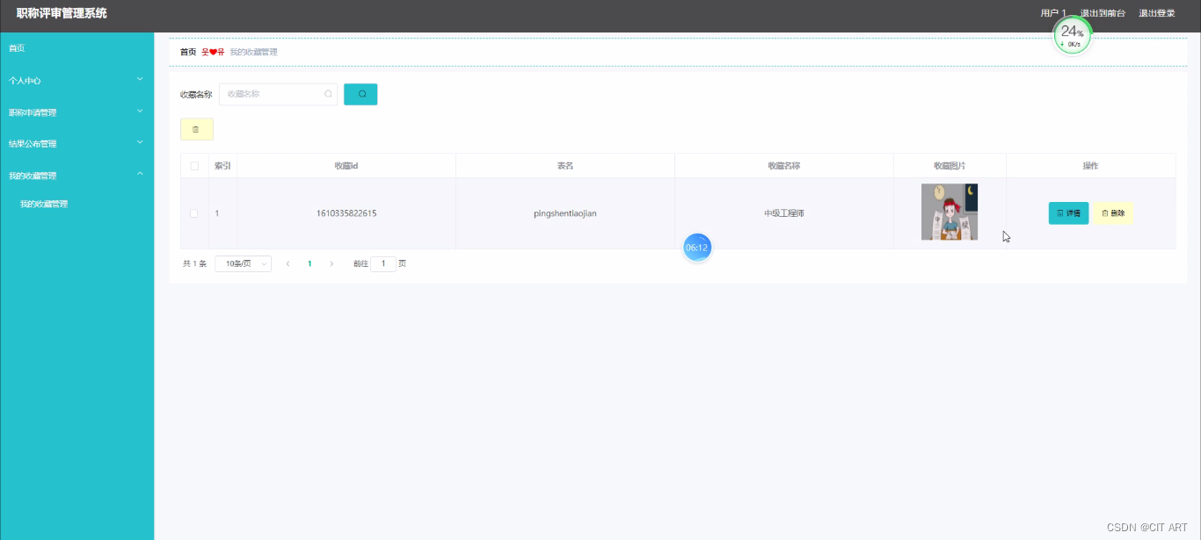Click the 1610335822615 cell
This screenshot has height=540, width=1201.
tap(346, 213)
